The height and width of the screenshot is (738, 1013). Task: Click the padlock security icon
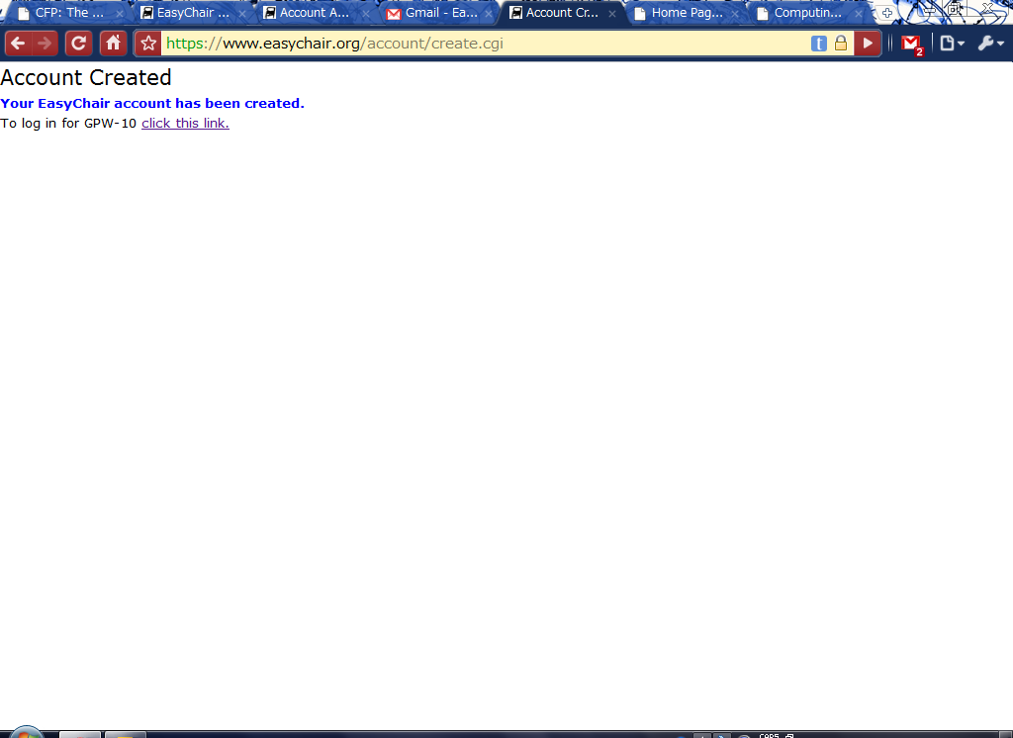pos(841,44)
